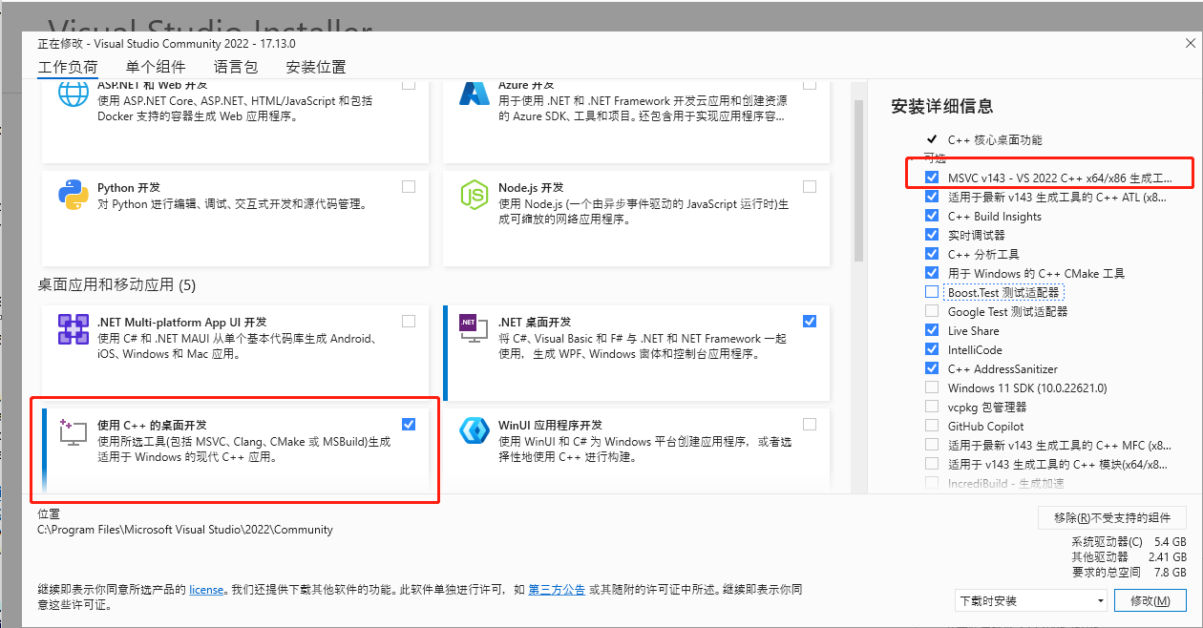Check the WinUI 应用程序开发 workload checkbox
This screenshot has width=1203, height=628.
click(x=810, y=425)
